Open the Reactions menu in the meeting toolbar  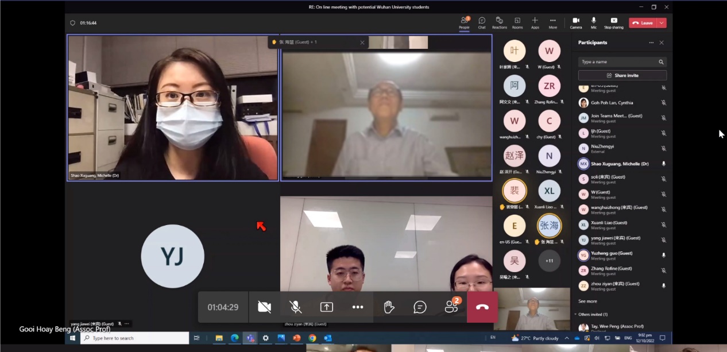click(x=499, y=22)
